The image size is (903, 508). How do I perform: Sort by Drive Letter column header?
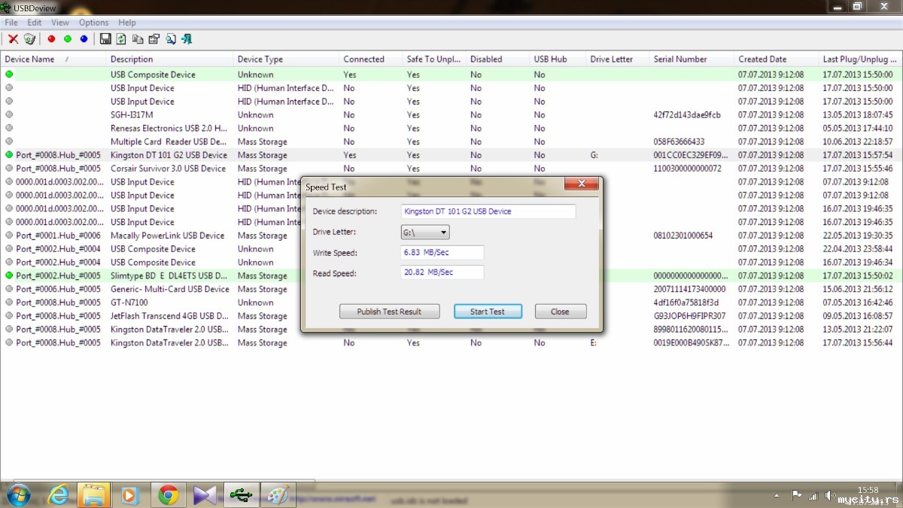pyautogui.click(x=617, y=59)
